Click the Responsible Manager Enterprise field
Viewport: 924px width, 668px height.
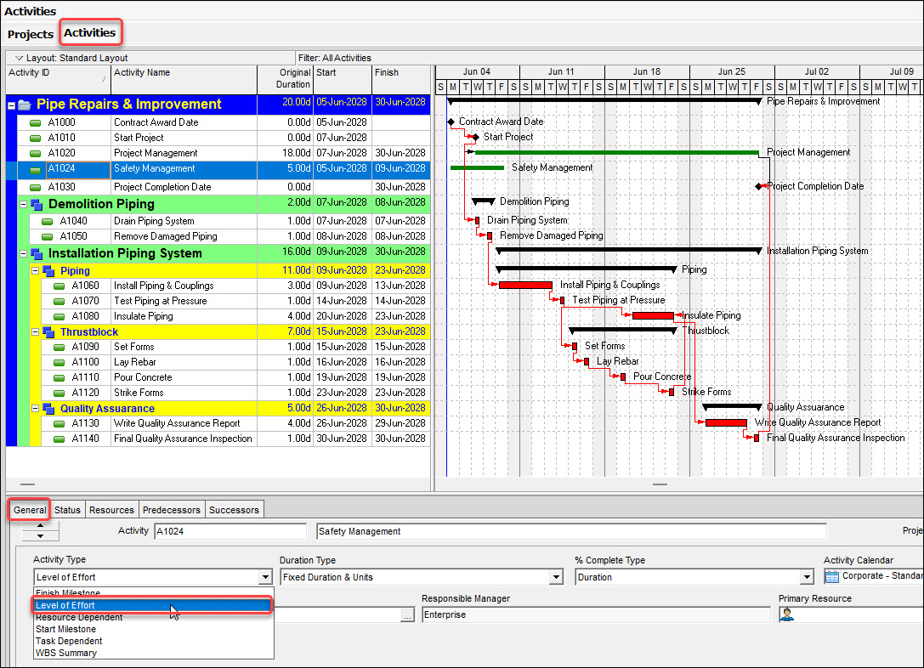point(596,615)
